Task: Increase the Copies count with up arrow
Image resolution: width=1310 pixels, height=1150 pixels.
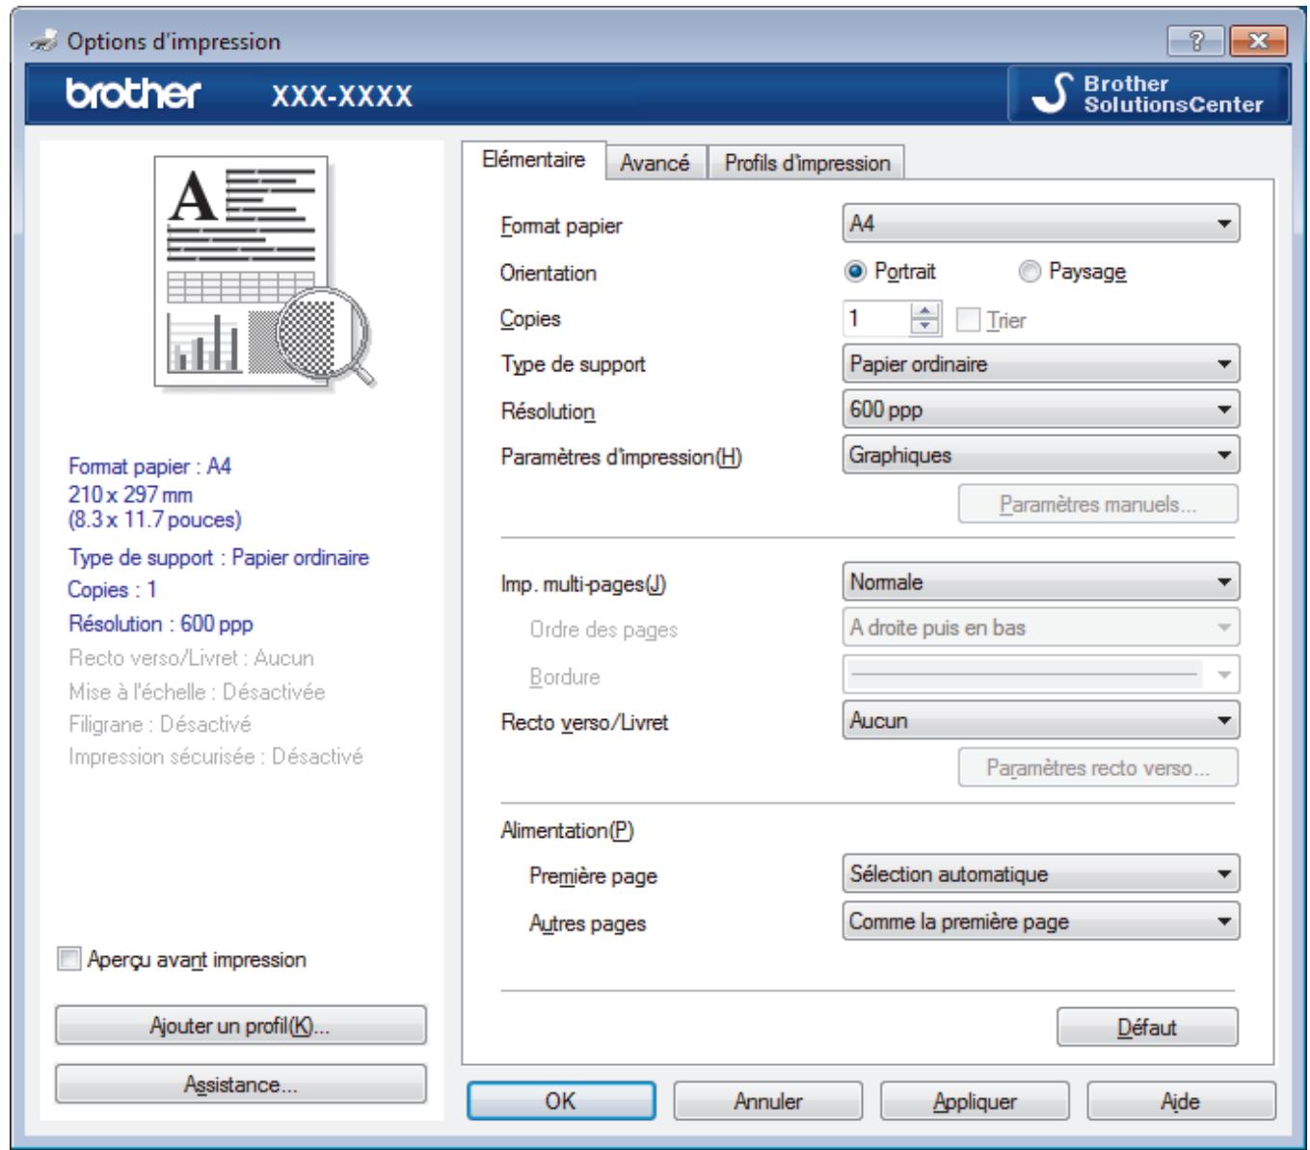Action: pos(925,310)
